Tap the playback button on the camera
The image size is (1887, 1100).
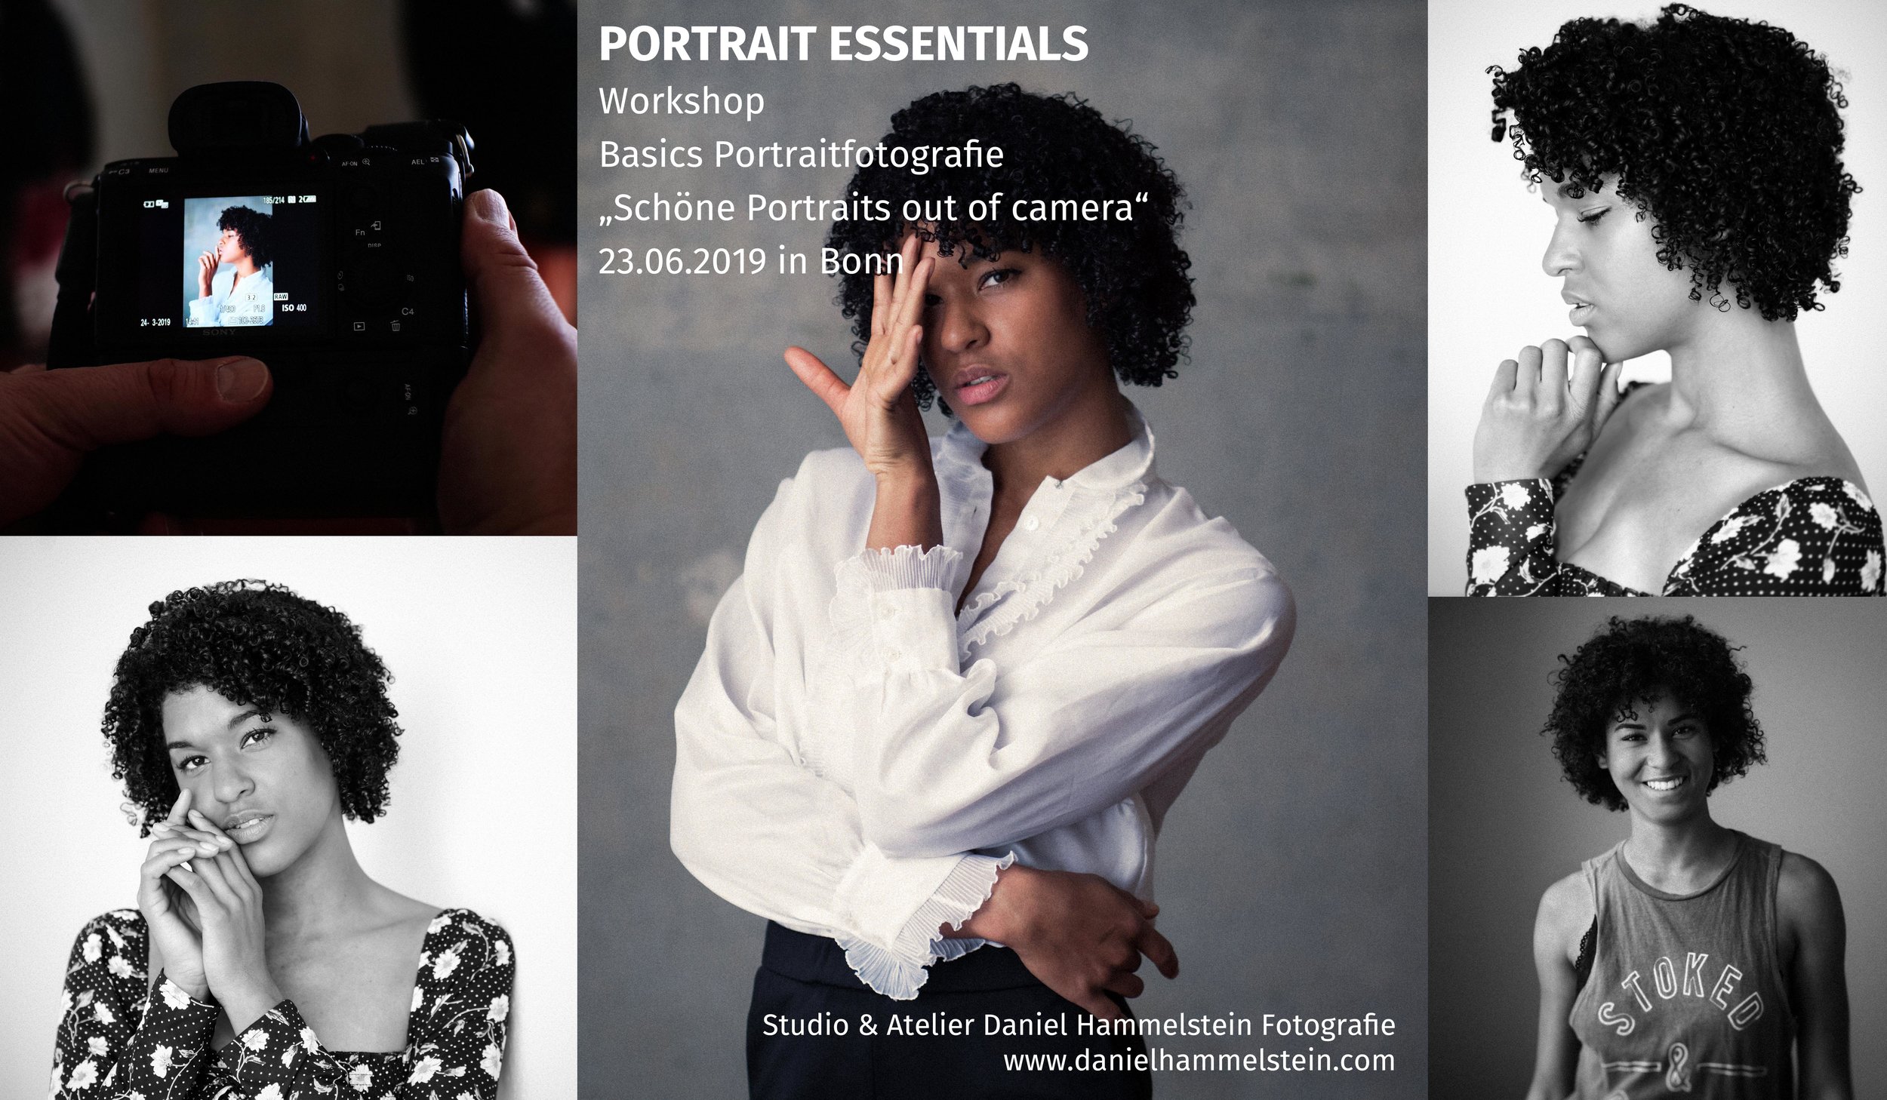[359, 327]
